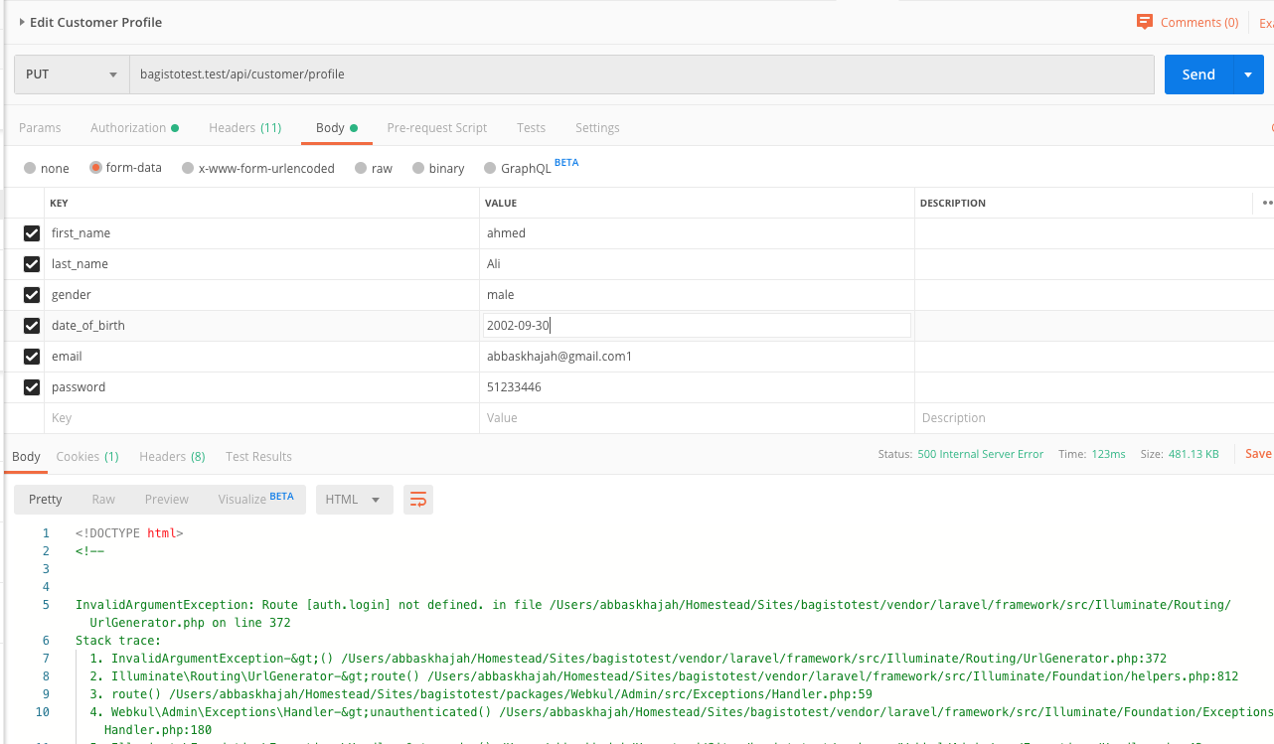Screen dimensions: 1274x744
Task: Click the response time '123ms'
Action: [1107, 454]
